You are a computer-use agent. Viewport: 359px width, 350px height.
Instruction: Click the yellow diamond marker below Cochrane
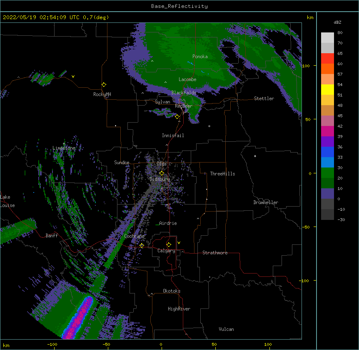(142, 245)
